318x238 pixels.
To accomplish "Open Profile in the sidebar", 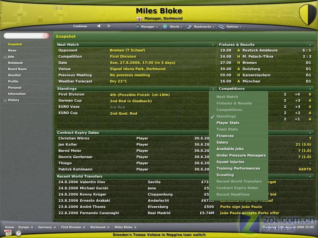I will point(13,81).
